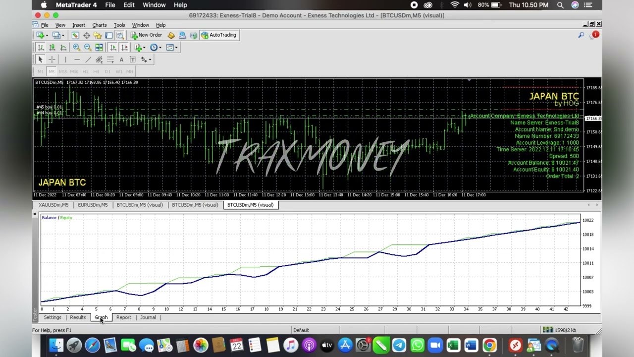Select the Horizontal Line tool

77,59
